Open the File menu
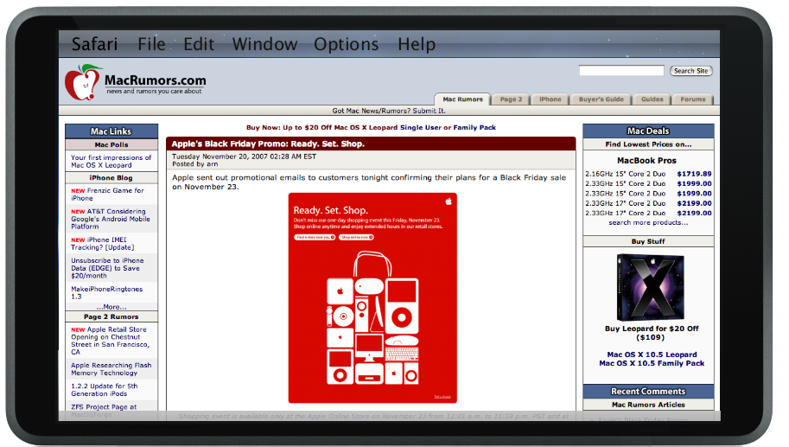The image size is (789, 447). [151, 44]
